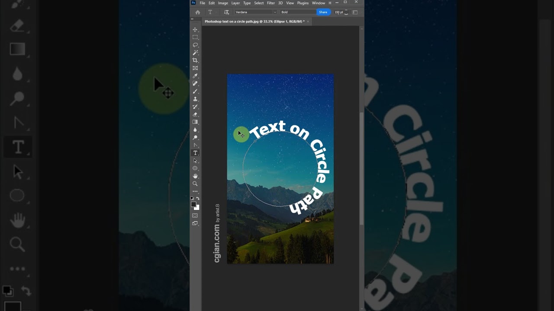Open the Select menu
Image resolution: width=554 pixels, height=311 pixels.
pyautogui.click(x=259, y=3)
